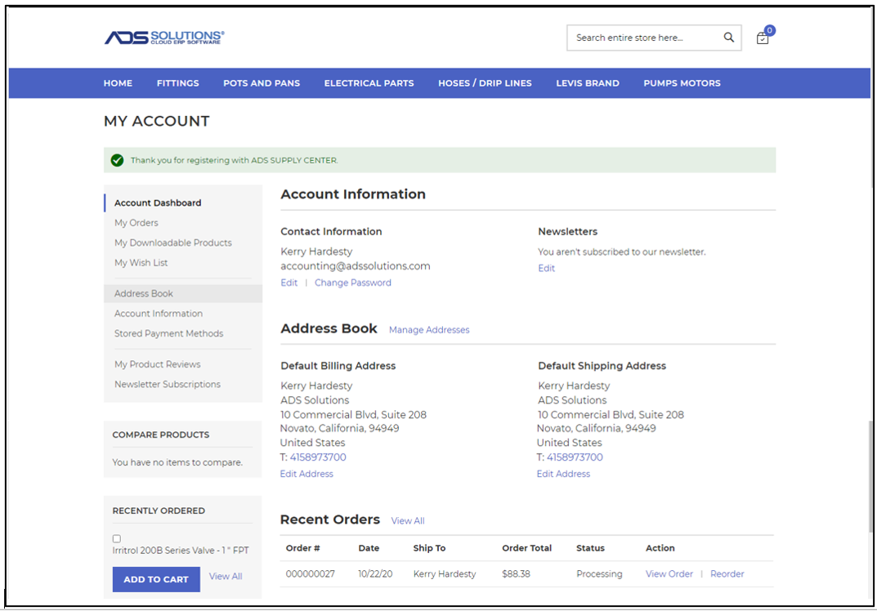Open the PUMPS MOTORS category
Image resolution: width=877 pixels, height=611 pixels.
(682, 83)
